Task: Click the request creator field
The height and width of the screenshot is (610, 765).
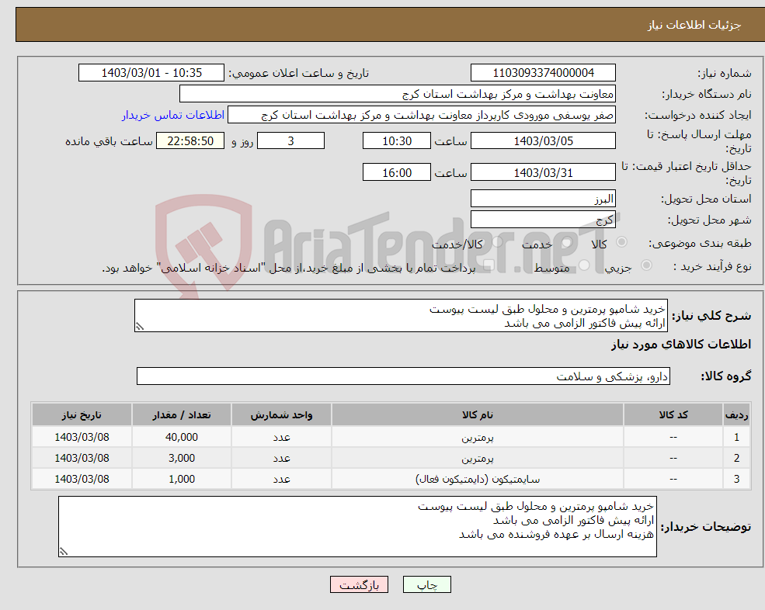Action: coord(422,115)
